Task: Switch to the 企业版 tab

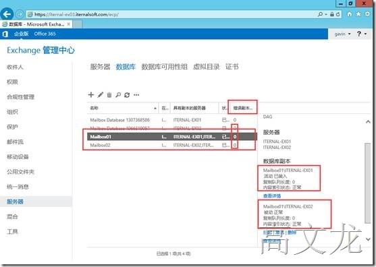Action: [22, 34]
